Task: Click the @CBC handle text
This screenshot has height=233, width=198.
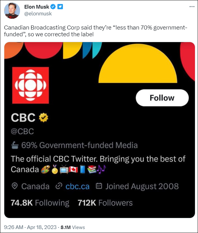Action: 22,131
